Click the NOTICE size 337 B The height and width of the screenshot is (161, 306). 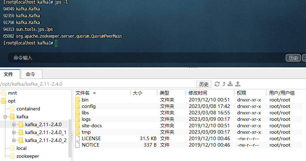[x=150, y=145]
